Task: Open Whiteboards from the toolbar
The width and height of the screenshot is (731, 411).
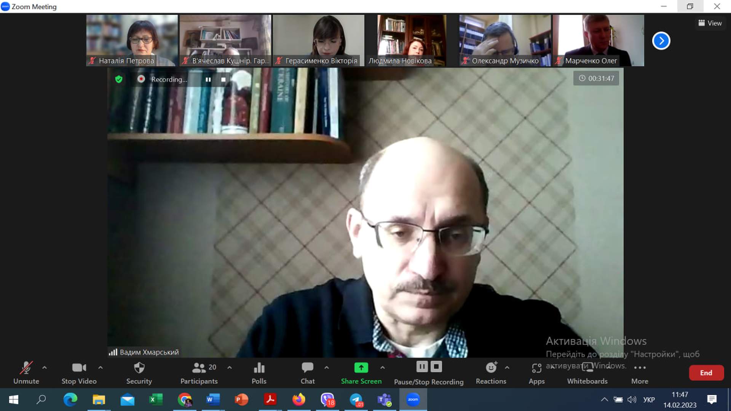Action: pos(587,373)
